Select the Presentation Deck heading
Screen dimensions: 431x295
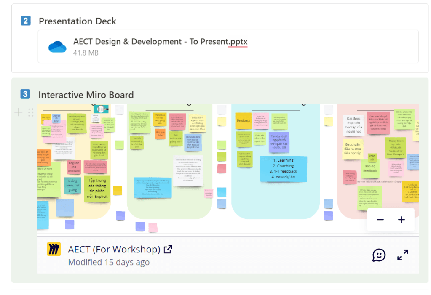click(x=78, y=21)
